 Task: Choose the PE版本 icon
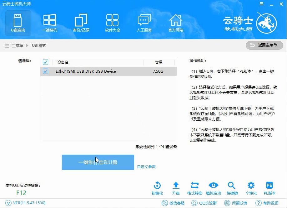(269, 186)
